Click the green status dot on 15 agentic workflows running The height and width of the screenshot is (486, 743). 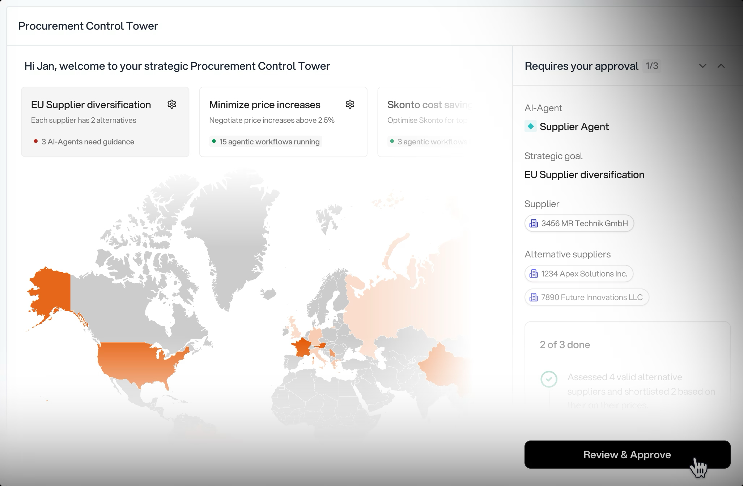(x=214, y=142)
